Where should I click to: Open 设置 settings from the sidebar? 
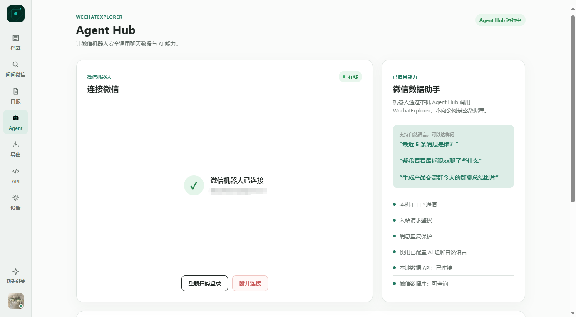16,203
